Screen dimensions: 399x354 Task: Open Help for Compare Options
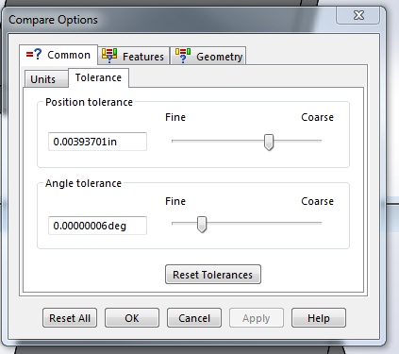click(x=319, y=318)
